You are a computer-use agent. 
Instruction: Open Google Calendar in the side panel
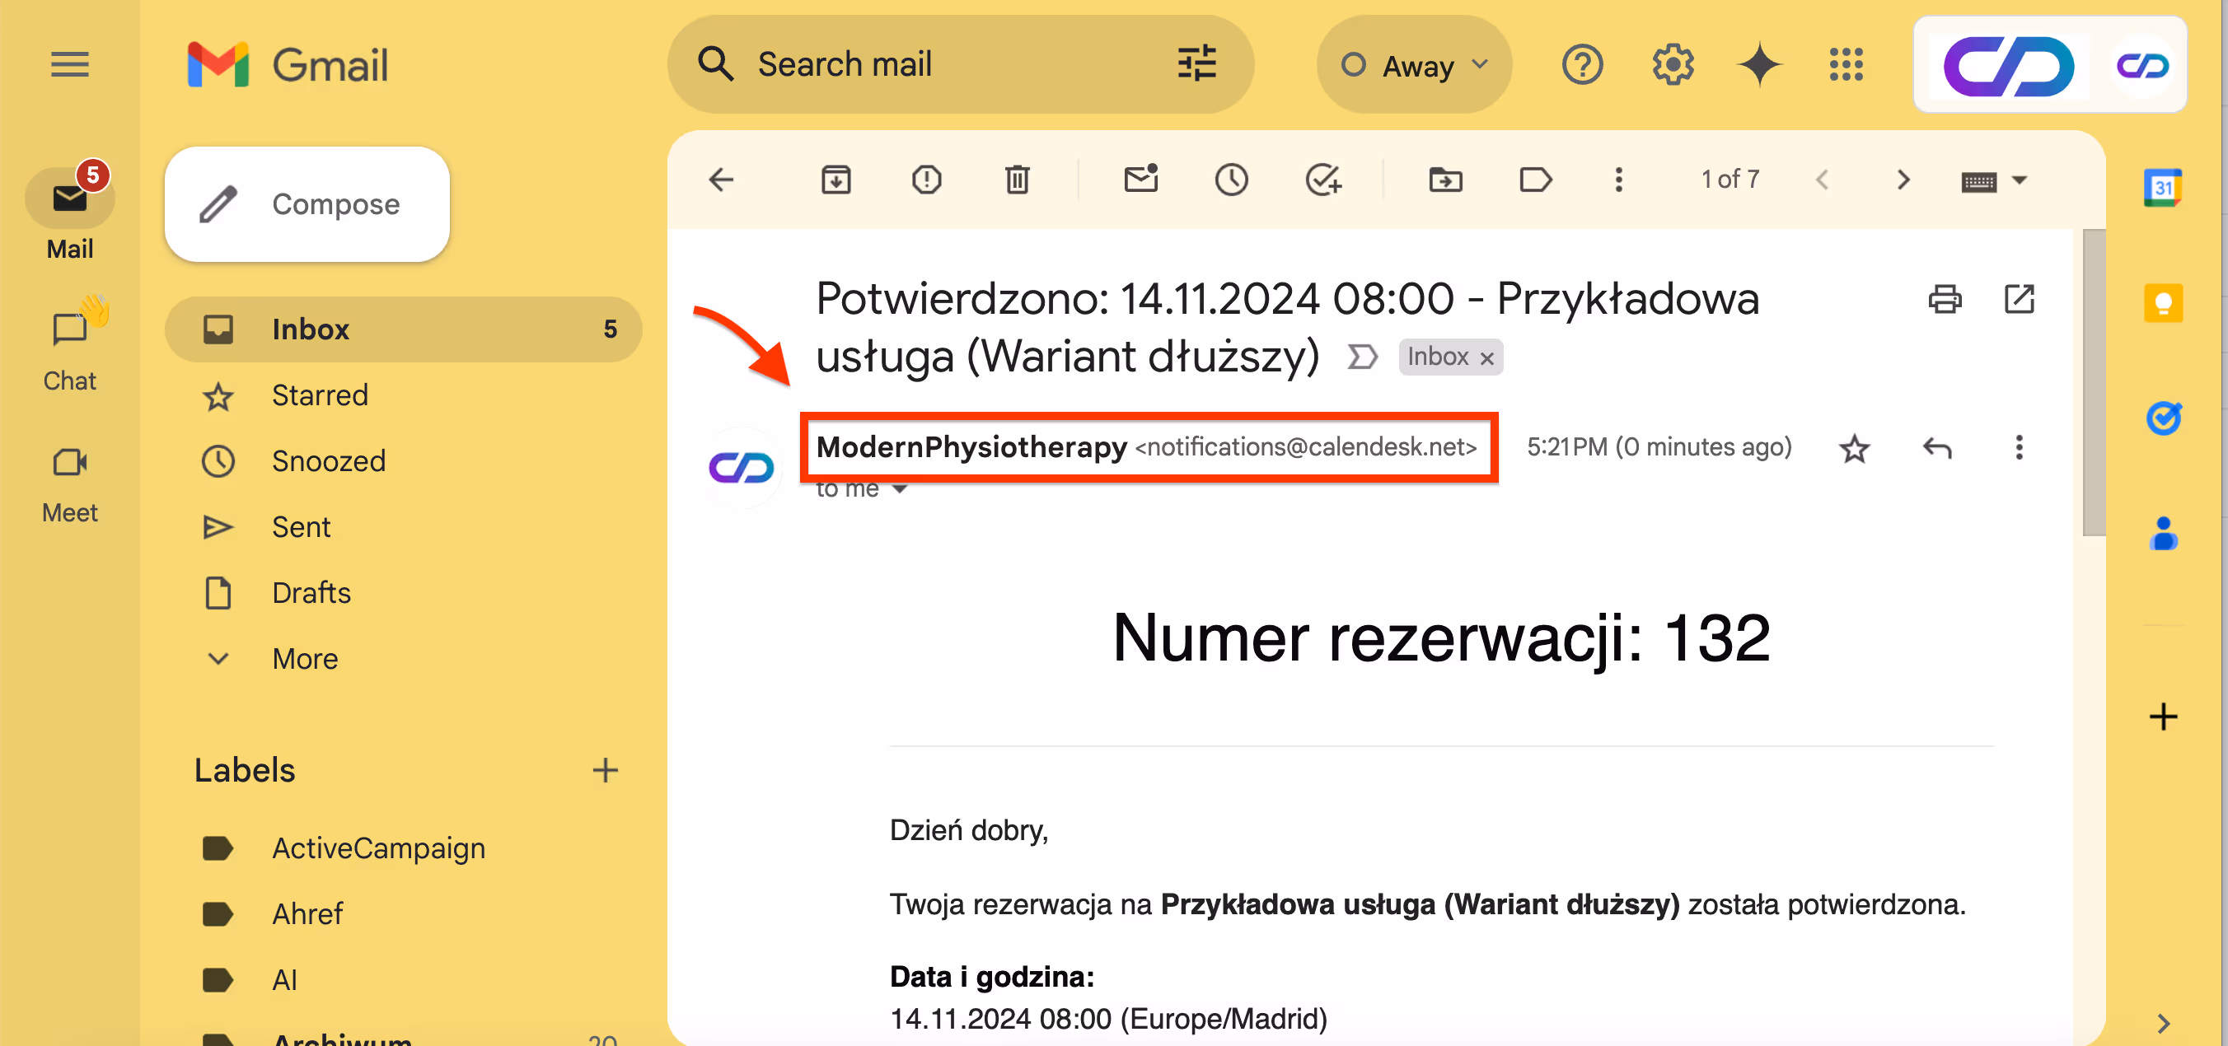pyautogui.click(x=2163, y=186)
